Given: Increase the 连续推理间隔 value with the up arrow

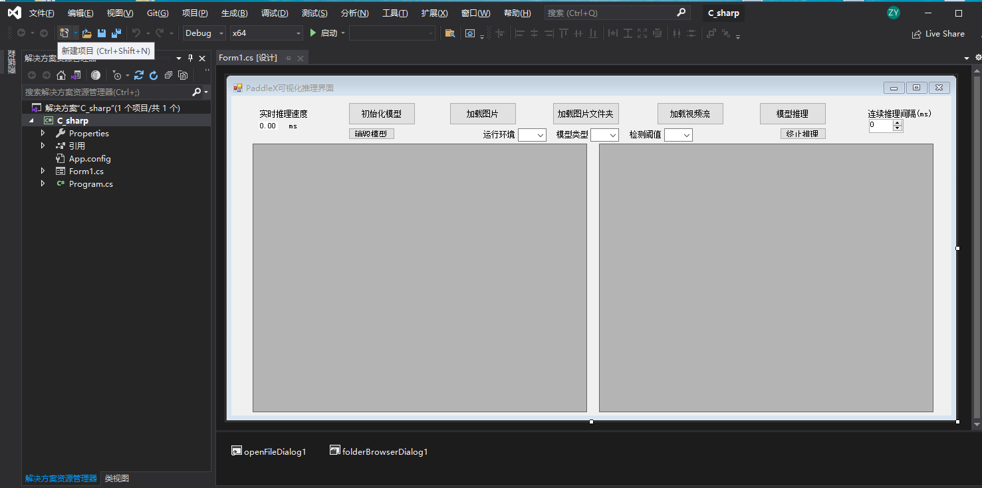Looking at the screenshot, I should click(x=898, y=122).
